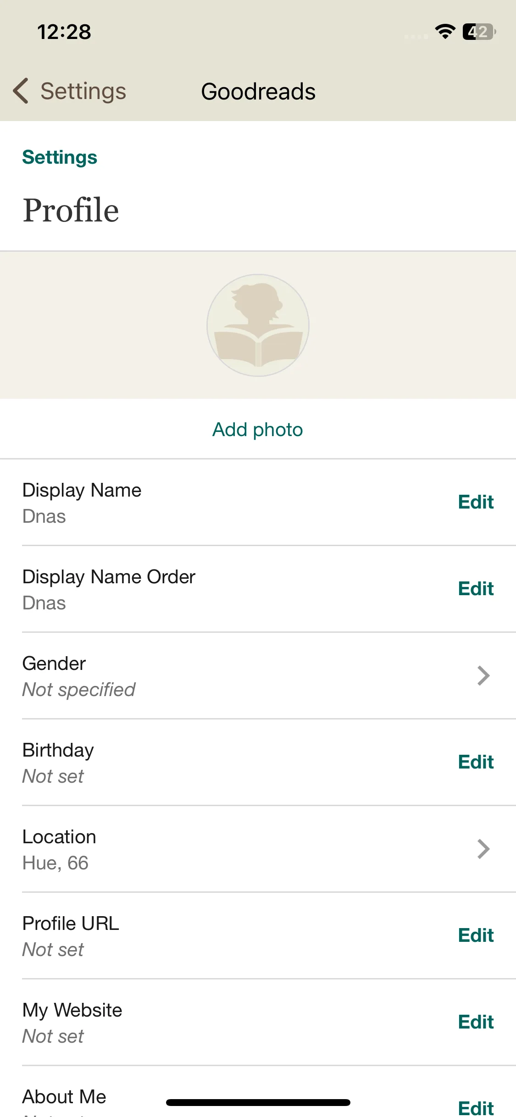Edit the About Me section
The width and height of the screenshot is (516, 1117).
pos(476,1108)
